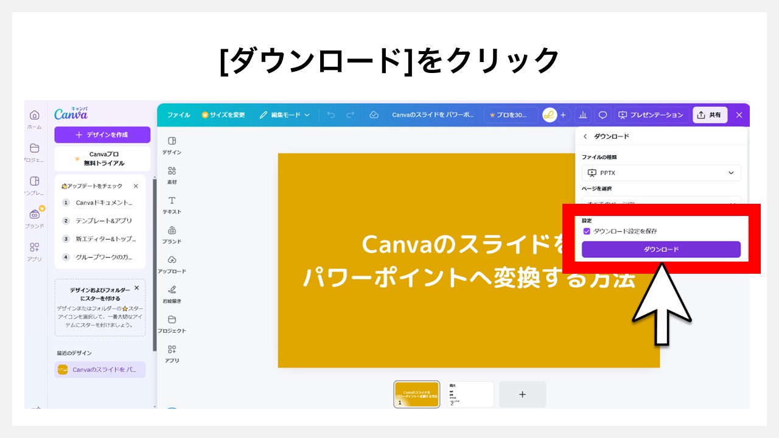
Task: Select the second page thumbnail
Action: click(470, 394)
